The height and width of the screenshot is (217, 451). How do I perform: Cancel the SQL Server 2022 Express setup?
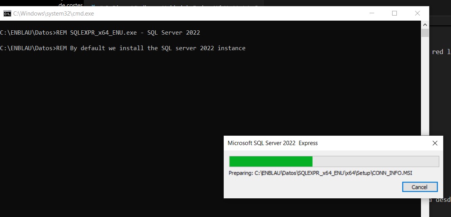420,187
